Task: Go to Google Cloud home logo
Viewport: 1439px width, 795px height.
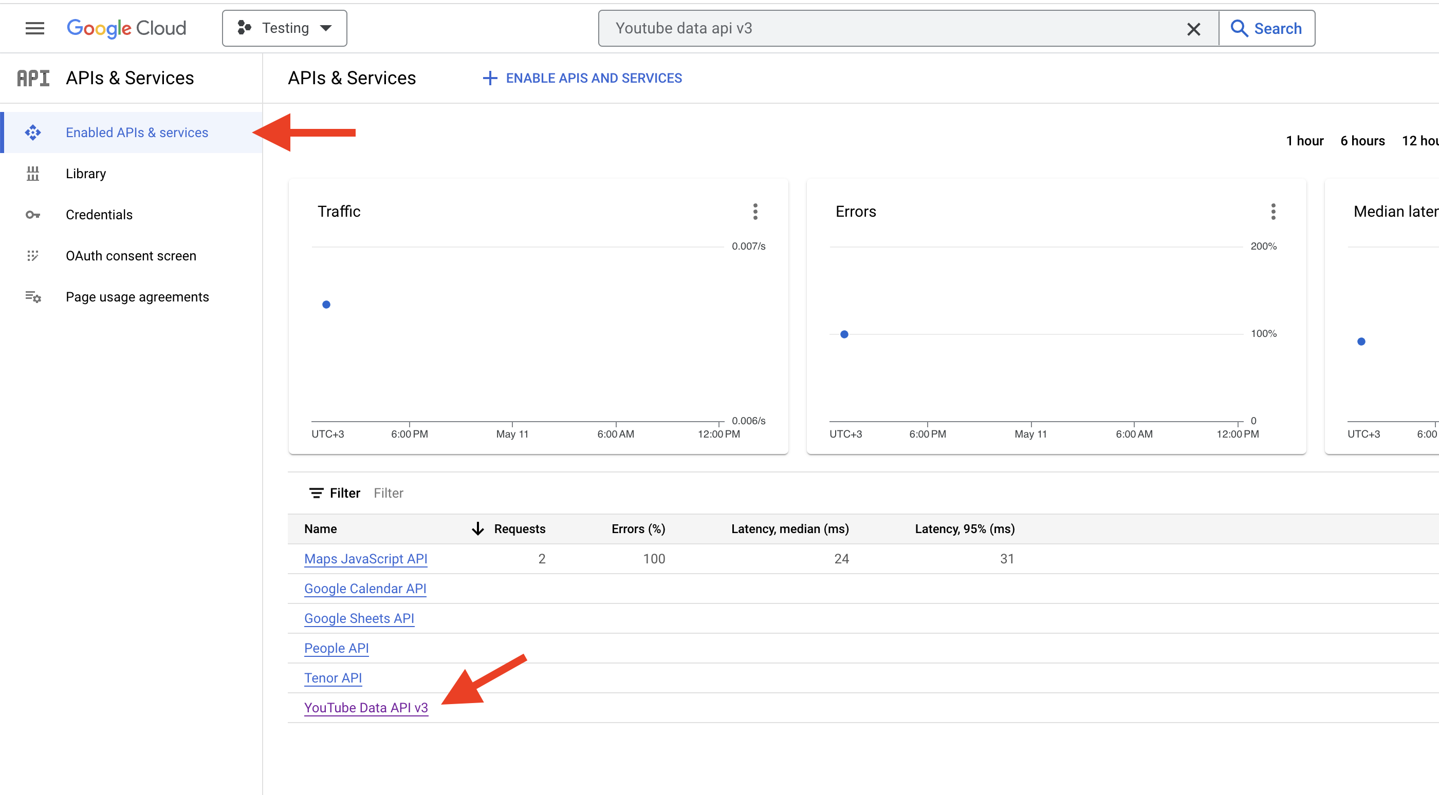Action: (126, 28)
